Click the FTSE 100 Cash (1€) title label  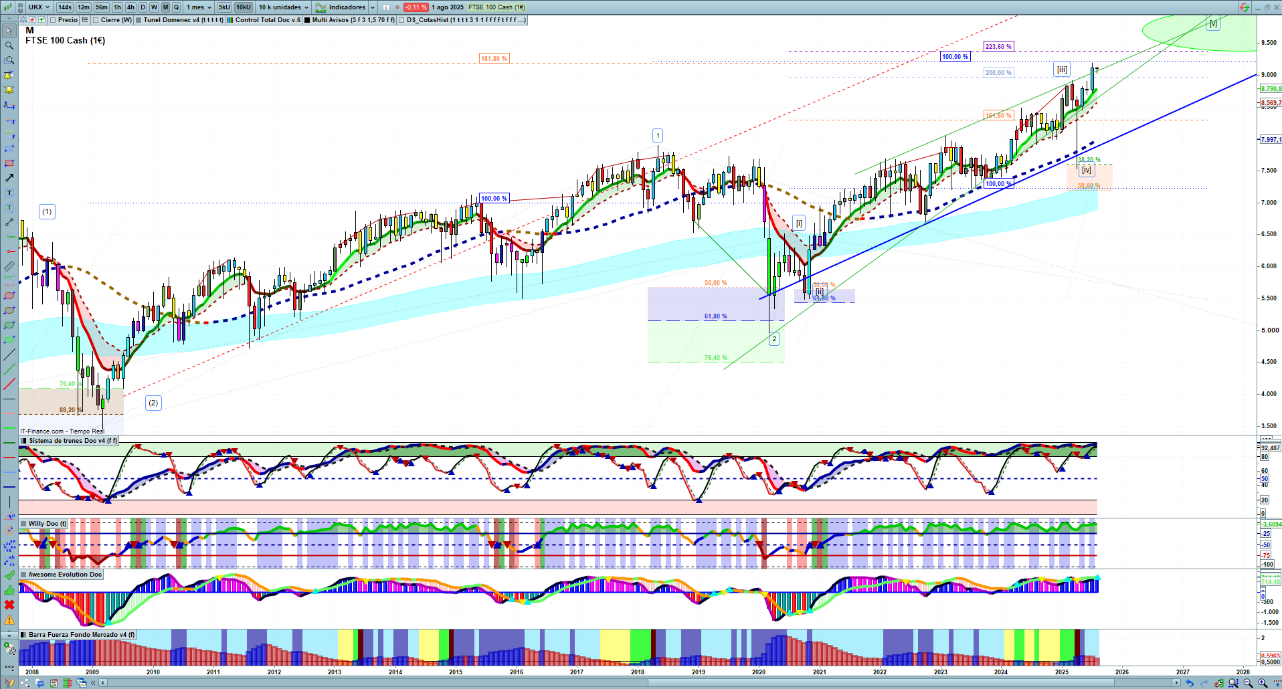click(65, 41)
